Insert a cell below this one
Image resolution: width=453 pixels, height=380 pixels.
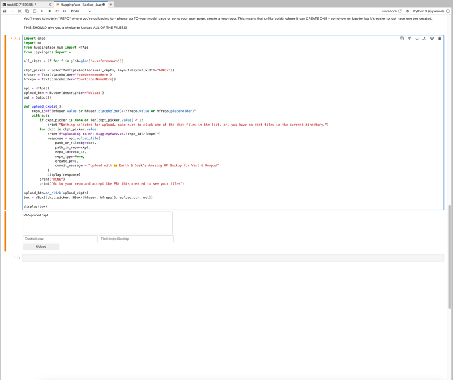(432, 39)
